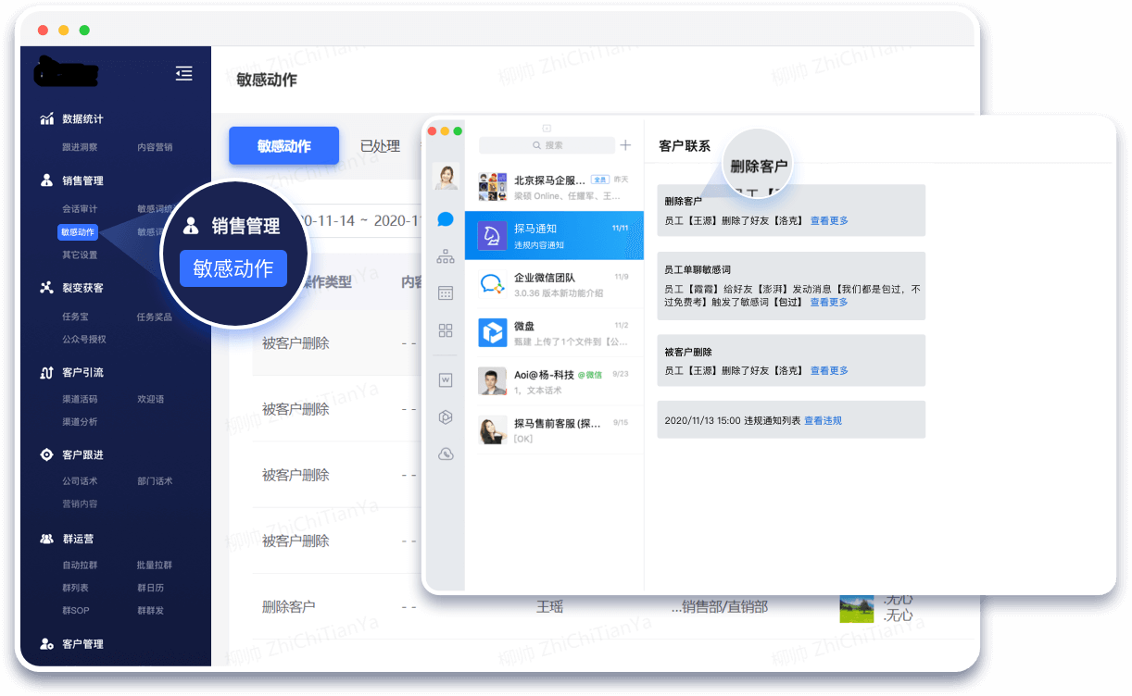The image size is (1132, 696).
Task: Open the W documents icon
Action: coord(445,381)
